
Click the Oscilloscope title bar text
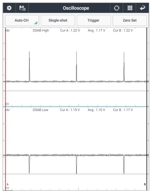(x=76, y=8)
